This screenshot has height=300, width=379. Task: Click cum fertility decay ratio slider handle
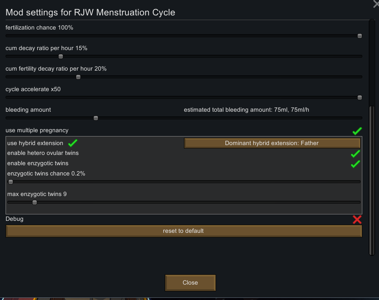[78, 77]
